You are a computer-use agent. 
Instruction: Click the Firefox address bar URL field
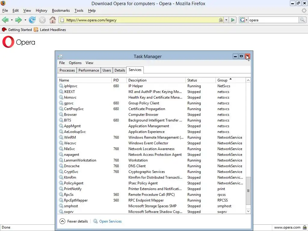(141, 20)
